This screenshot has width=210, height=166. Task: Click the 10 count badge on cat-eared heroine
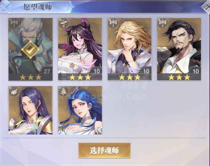(x=97, y=71)
